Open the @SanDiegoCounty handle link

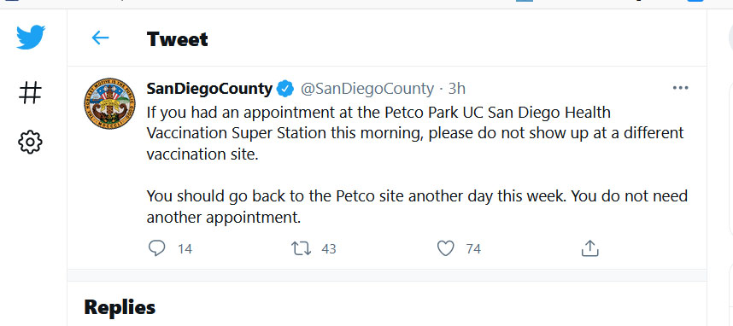(x=367, y=88)
